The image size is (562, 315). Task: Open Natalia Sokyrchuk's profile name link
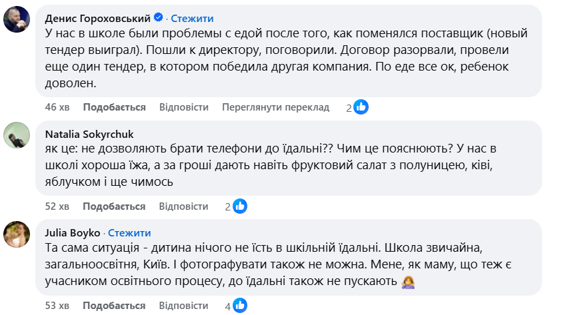[89, 133]
